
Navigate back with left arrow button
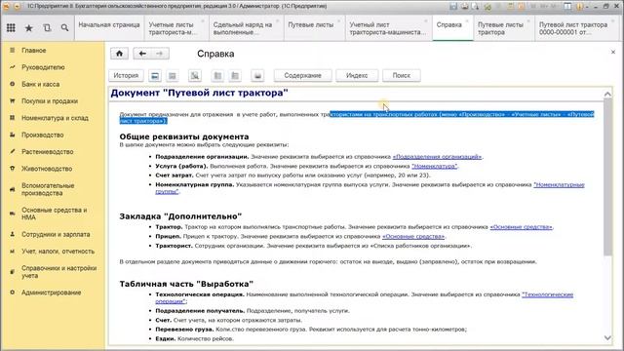pyautogui.click(x=142, y=54)
